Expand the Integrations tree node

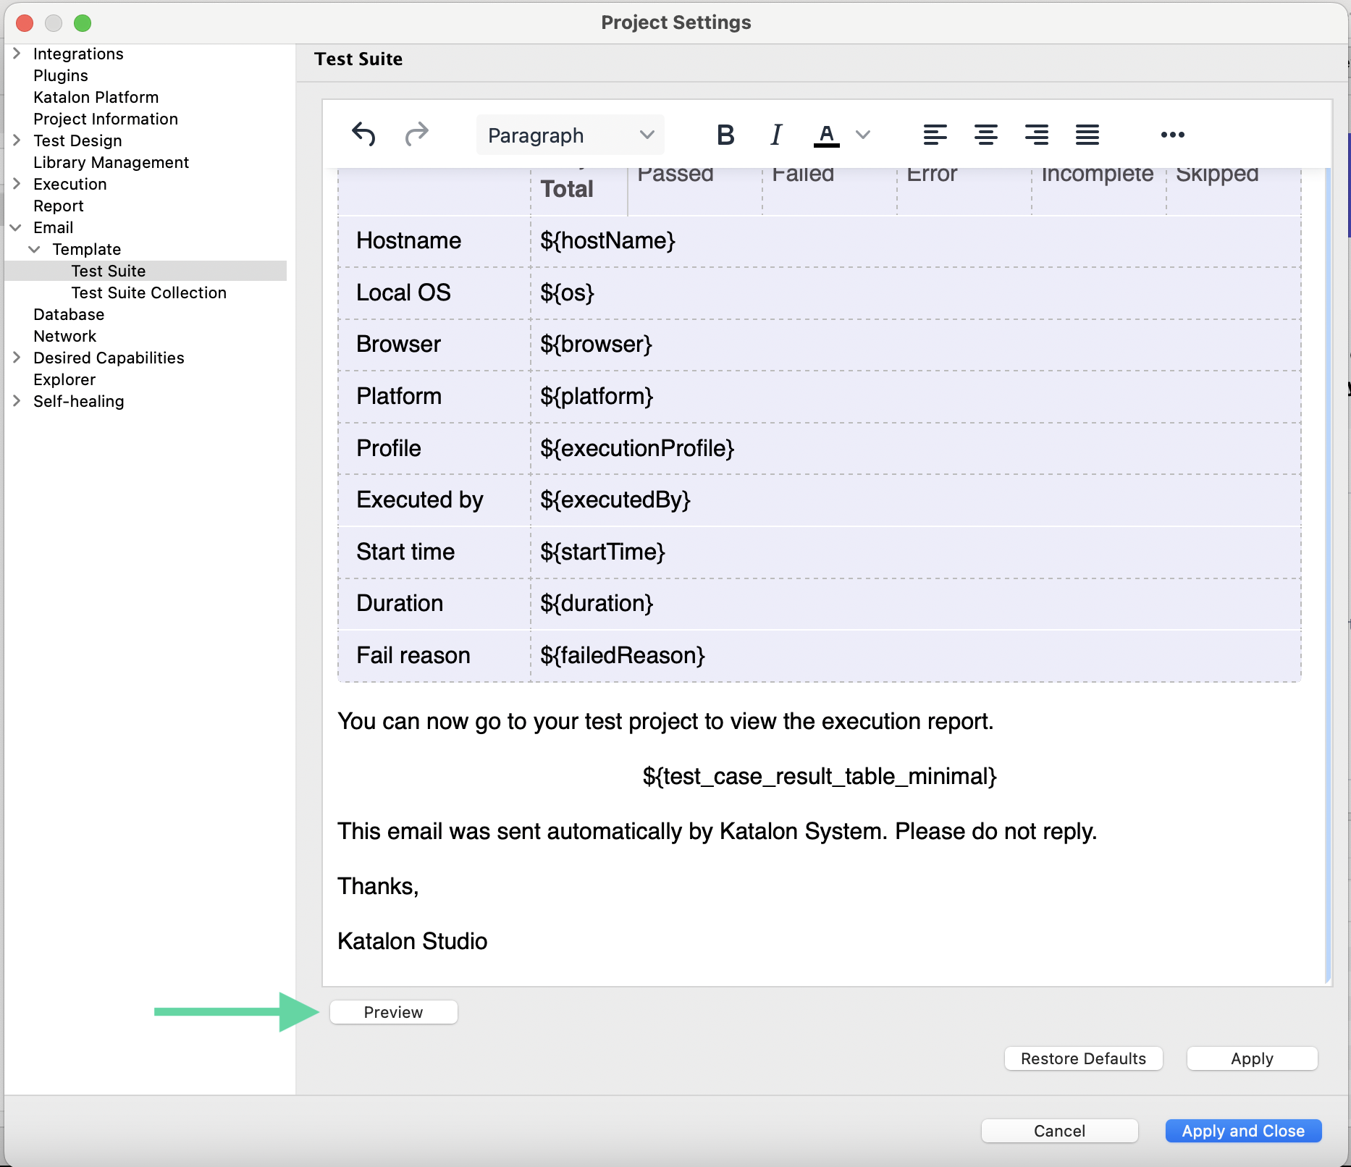click(x=17, y=54)
